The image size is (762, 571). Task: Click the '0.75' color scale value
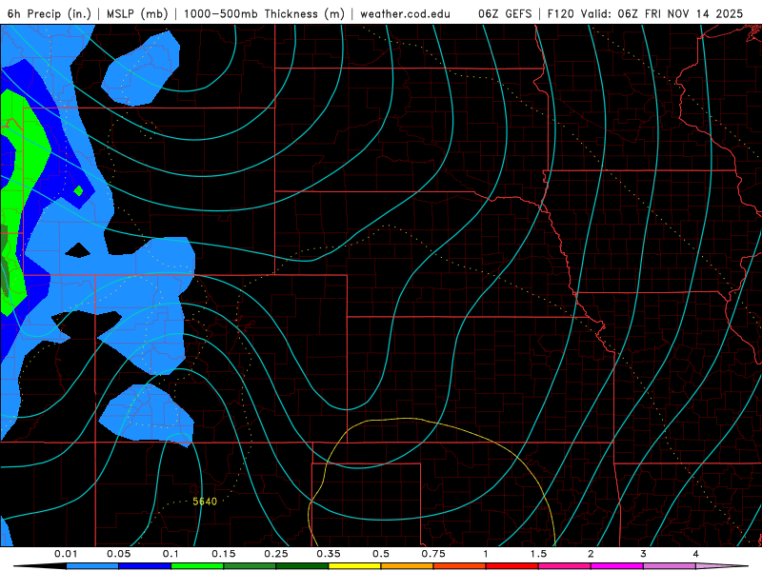433,554
